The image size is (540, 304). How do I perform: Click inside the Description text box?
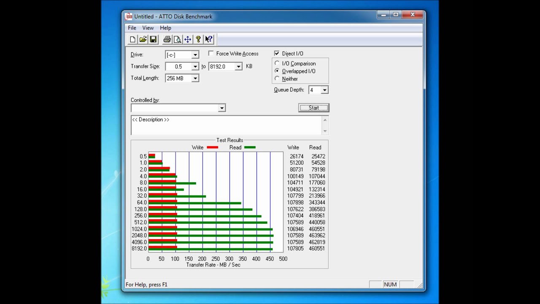[x=226, y=125]
